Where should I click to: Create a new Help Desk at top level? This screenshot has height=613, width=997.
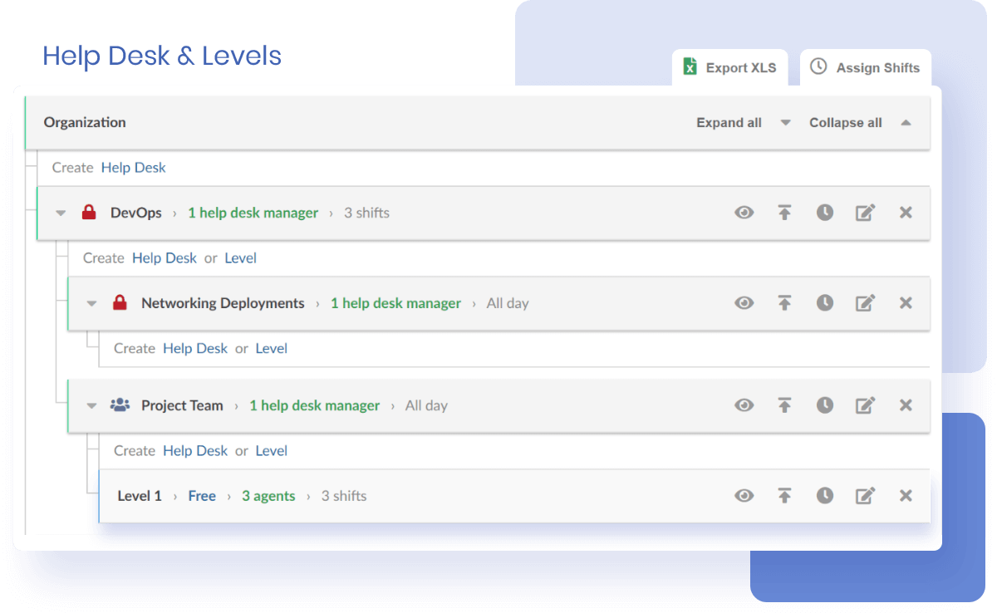[133, 167]
